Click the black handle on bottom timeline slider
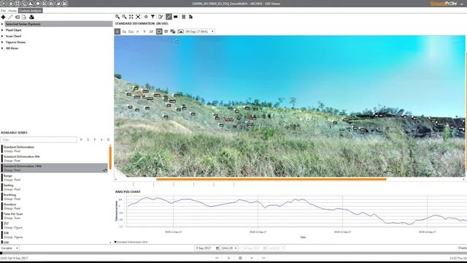This screenshot has width=467, height=263. (x=1, y=254)
